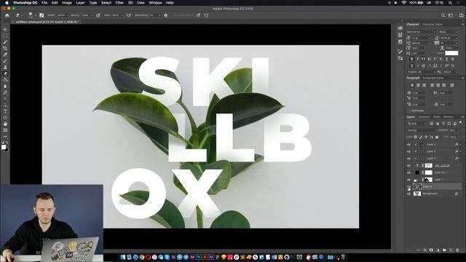Toggle visibility of the Color Fill 1 layer
The width and height of the screenshot is (466, 262).
click(x=408, y=172)
